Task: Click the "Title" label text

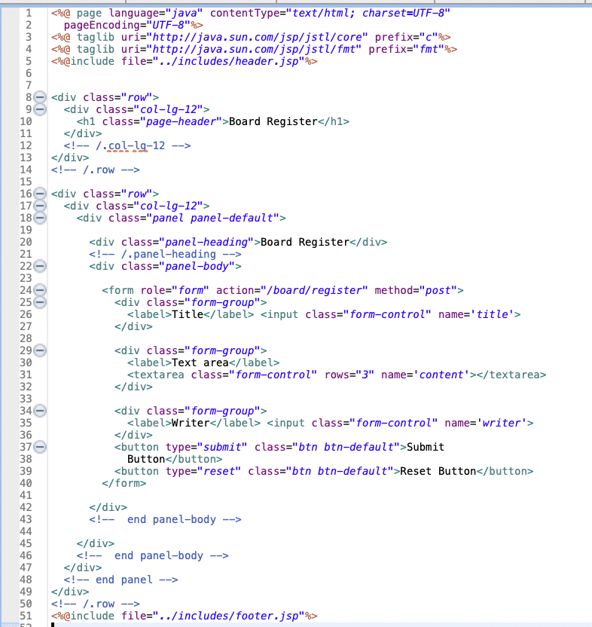Action: (x=188, y=314)
